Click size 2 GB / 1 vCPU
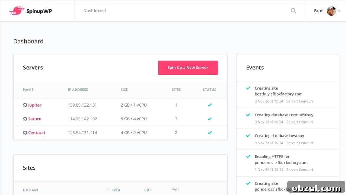 [134, 105]
